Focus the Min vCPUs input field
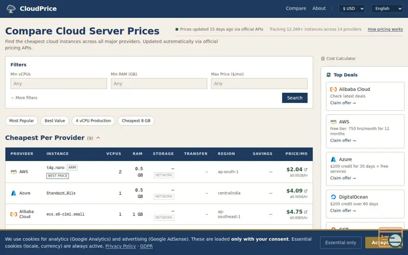The height and width of the screenshot is (255, 408). (x=59, y=84)
